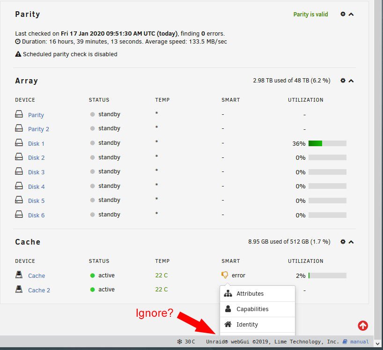
Task: Click the scrollbar down arrow
Action: click(378, 343)
